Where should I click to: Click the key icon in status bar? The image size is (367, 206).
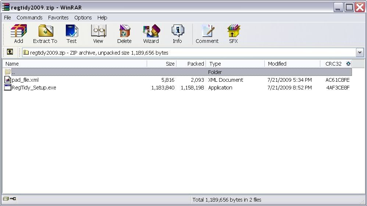(x=13, y=199)
